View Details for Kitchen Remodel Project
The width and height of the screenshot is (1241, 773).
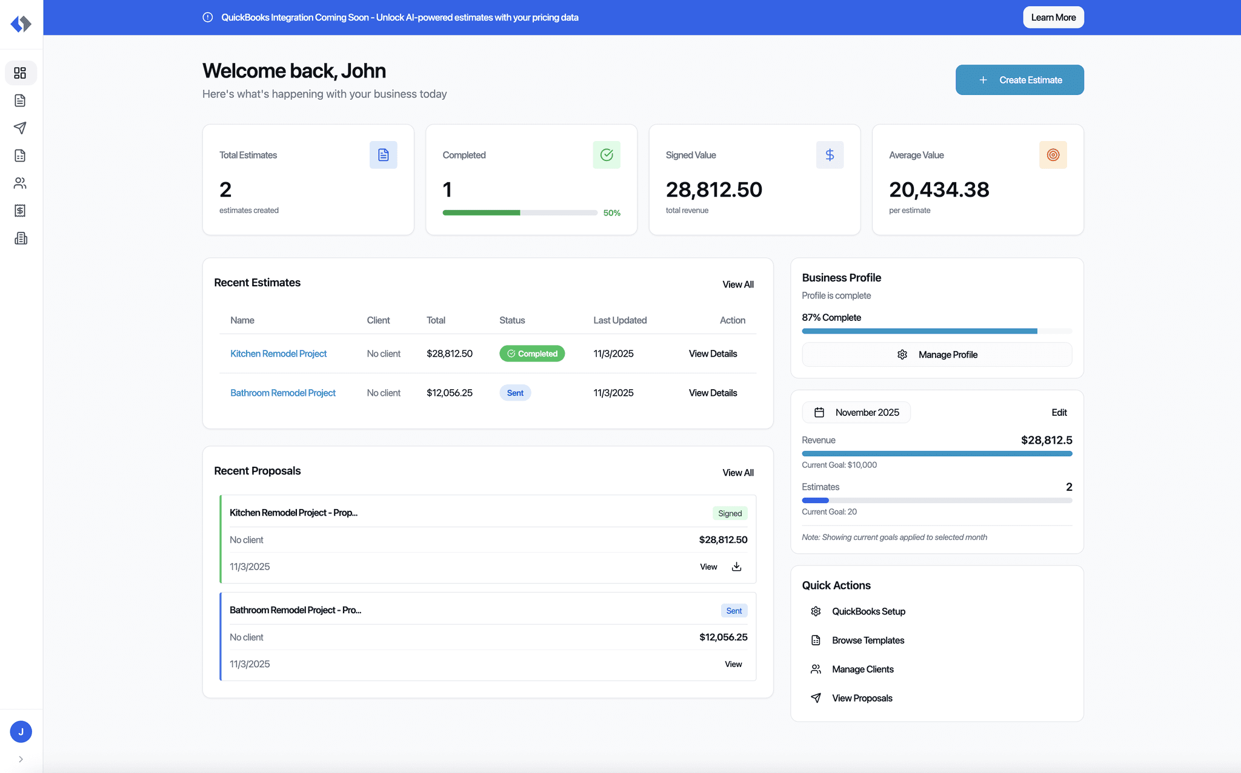click(x=713, y=354)
